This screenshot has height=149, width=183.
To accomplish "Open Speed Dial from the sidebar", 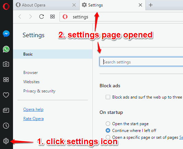I will (6, 80).
